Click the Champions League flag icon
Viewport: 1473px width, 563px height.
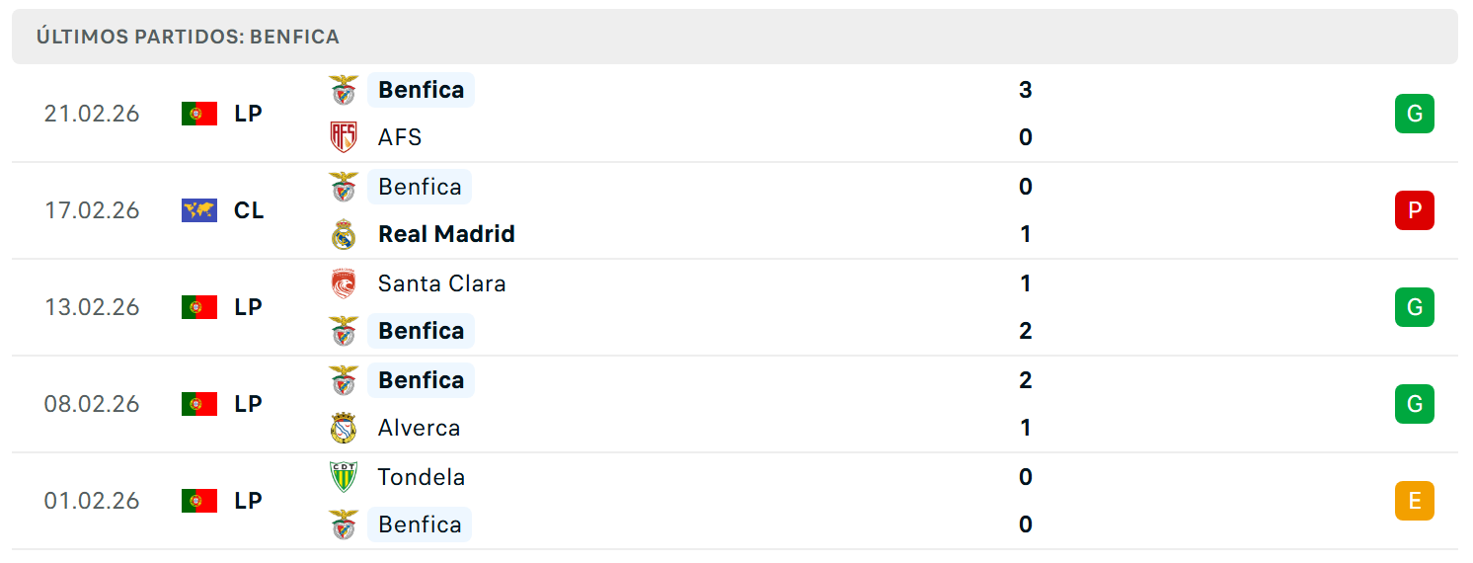(x=199, y=210)
